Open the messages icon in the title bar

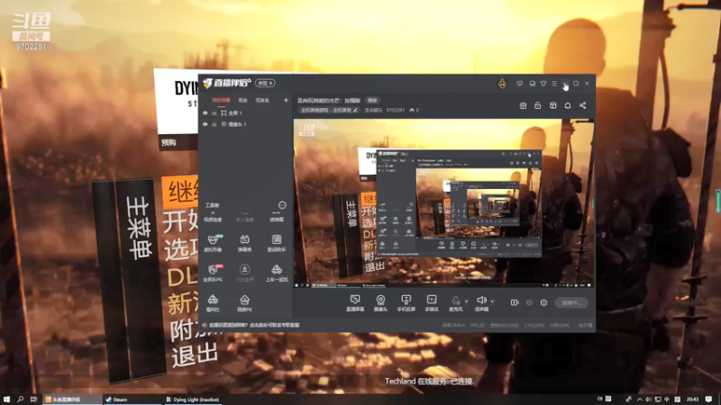pos(520,84)
